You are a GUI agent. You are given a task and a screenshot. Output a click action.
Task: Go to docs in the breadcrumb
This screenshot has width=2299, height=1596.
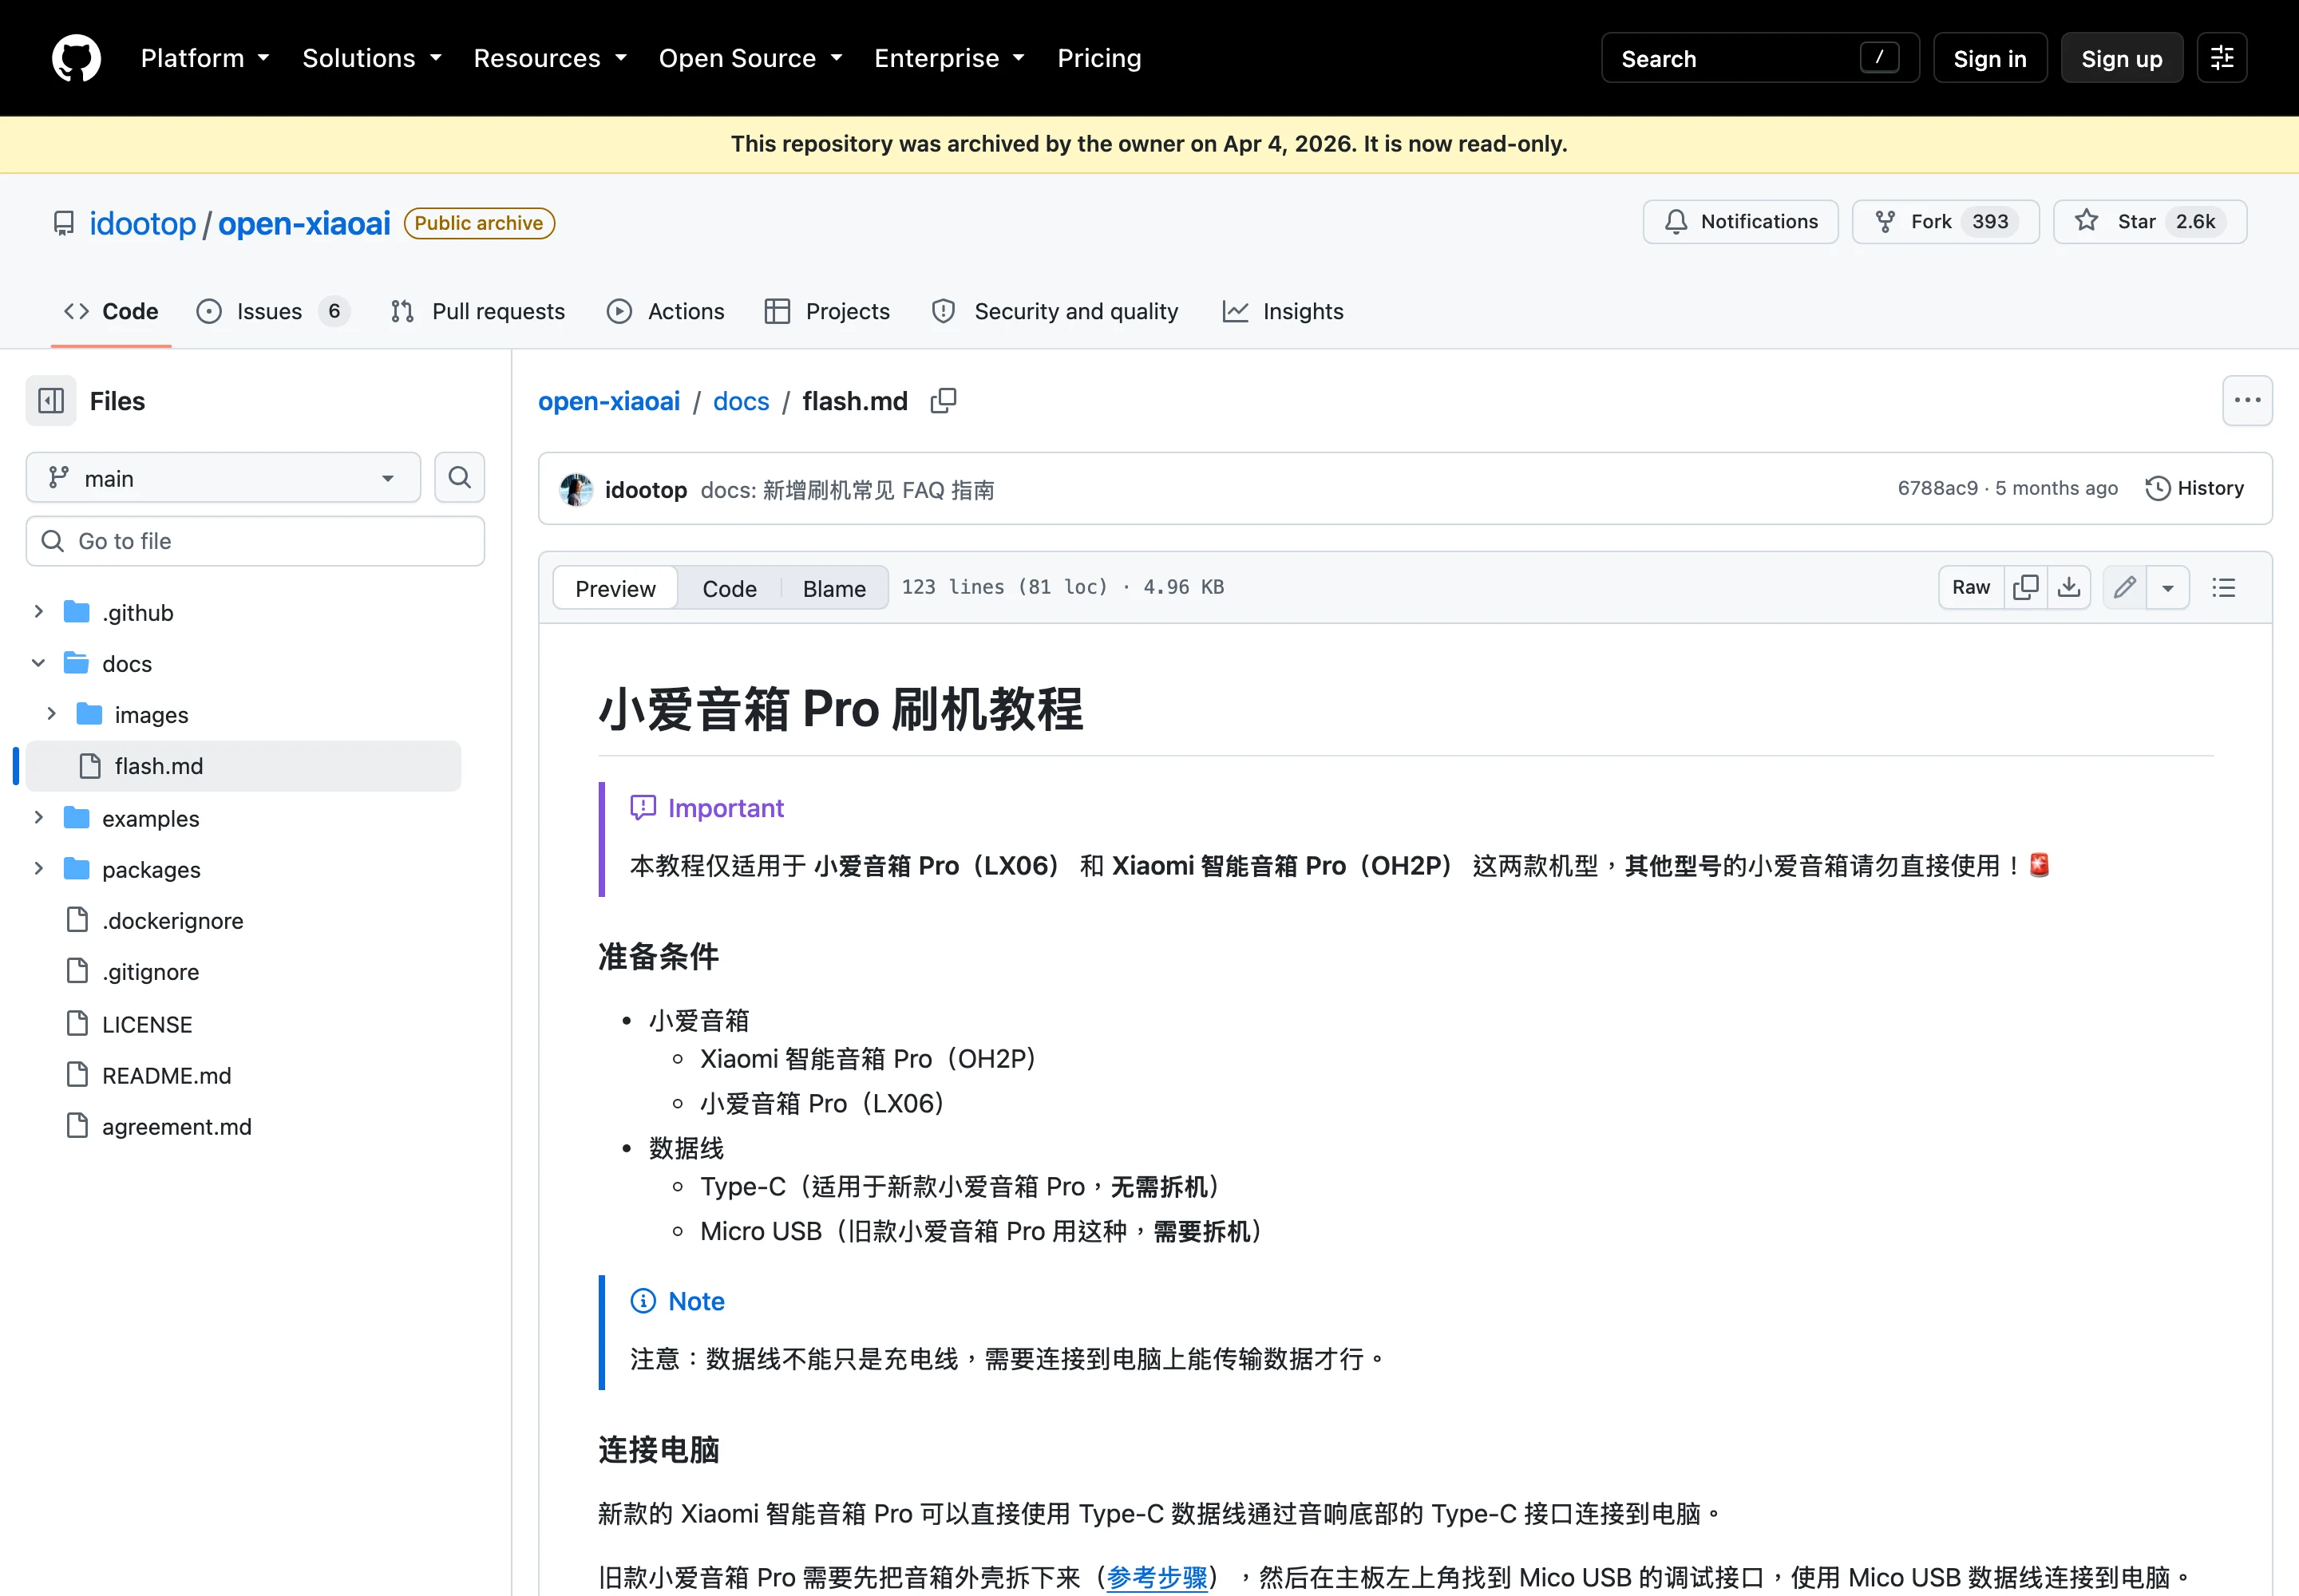point(742,401)
